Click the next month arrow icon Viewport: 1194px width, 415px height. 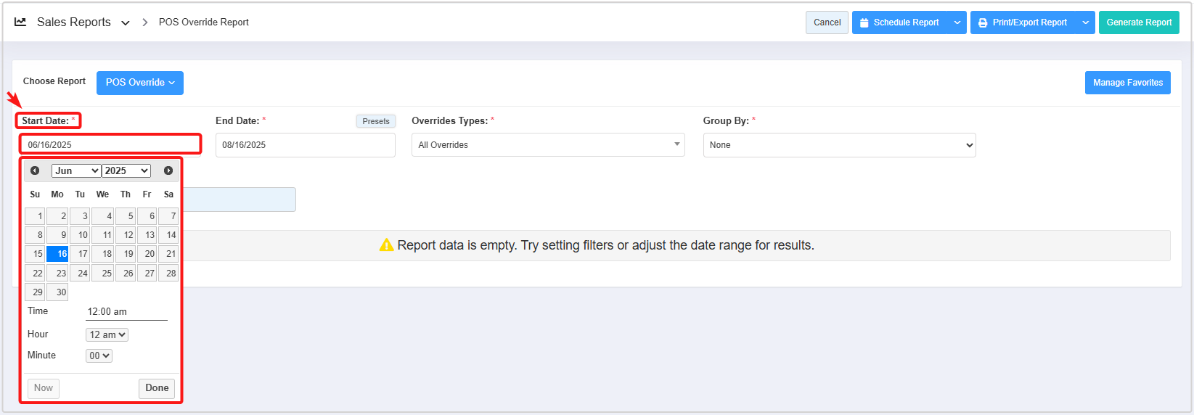coord(168,170)
